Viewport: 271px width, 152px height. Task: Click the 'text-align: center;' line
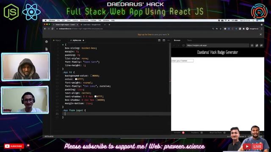(x=78, y=93)
